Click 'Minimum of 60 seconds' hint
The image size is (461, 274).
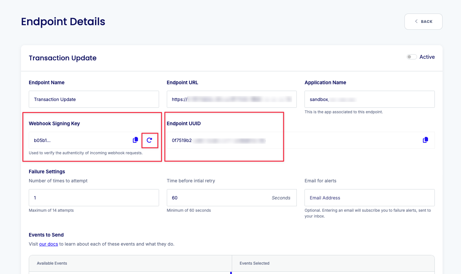click(189, 210)
